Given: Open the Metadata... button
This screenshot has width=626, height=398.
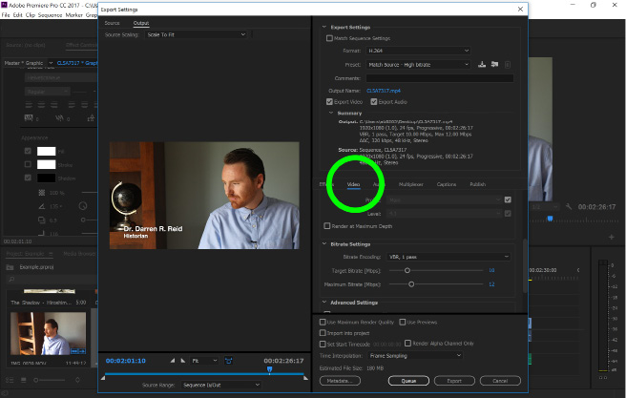Looking at the screenshot, I should 340,381.
